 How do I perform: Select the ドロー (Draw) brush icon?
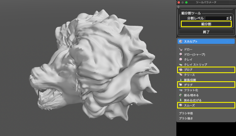[180, 49]
